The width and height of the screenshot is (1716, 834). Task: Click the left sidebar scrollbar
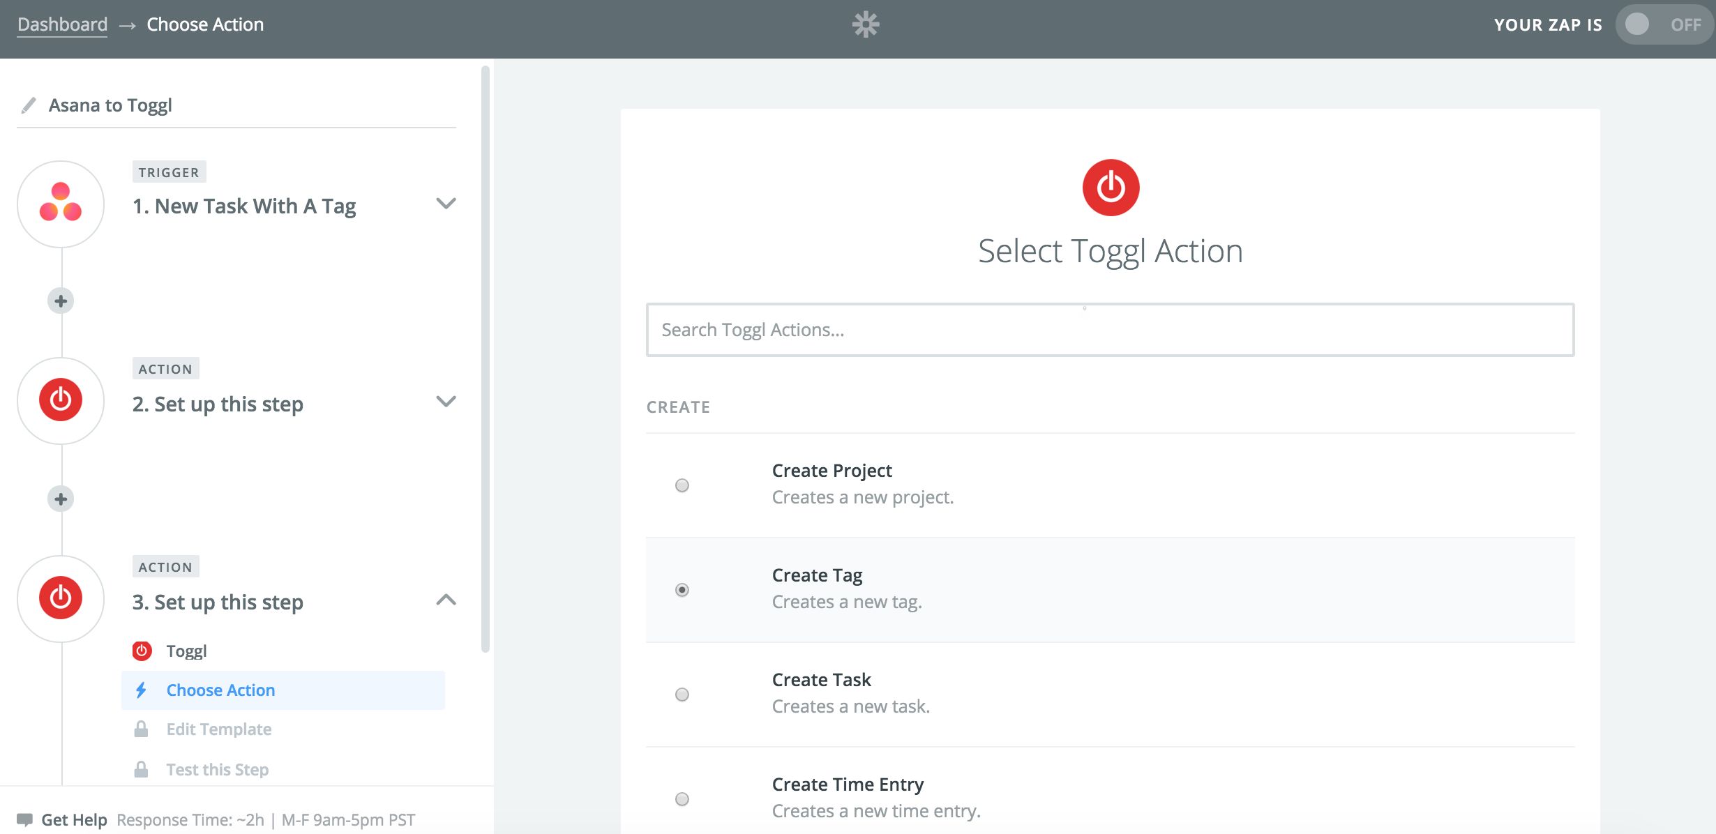(x=486, y=359)
